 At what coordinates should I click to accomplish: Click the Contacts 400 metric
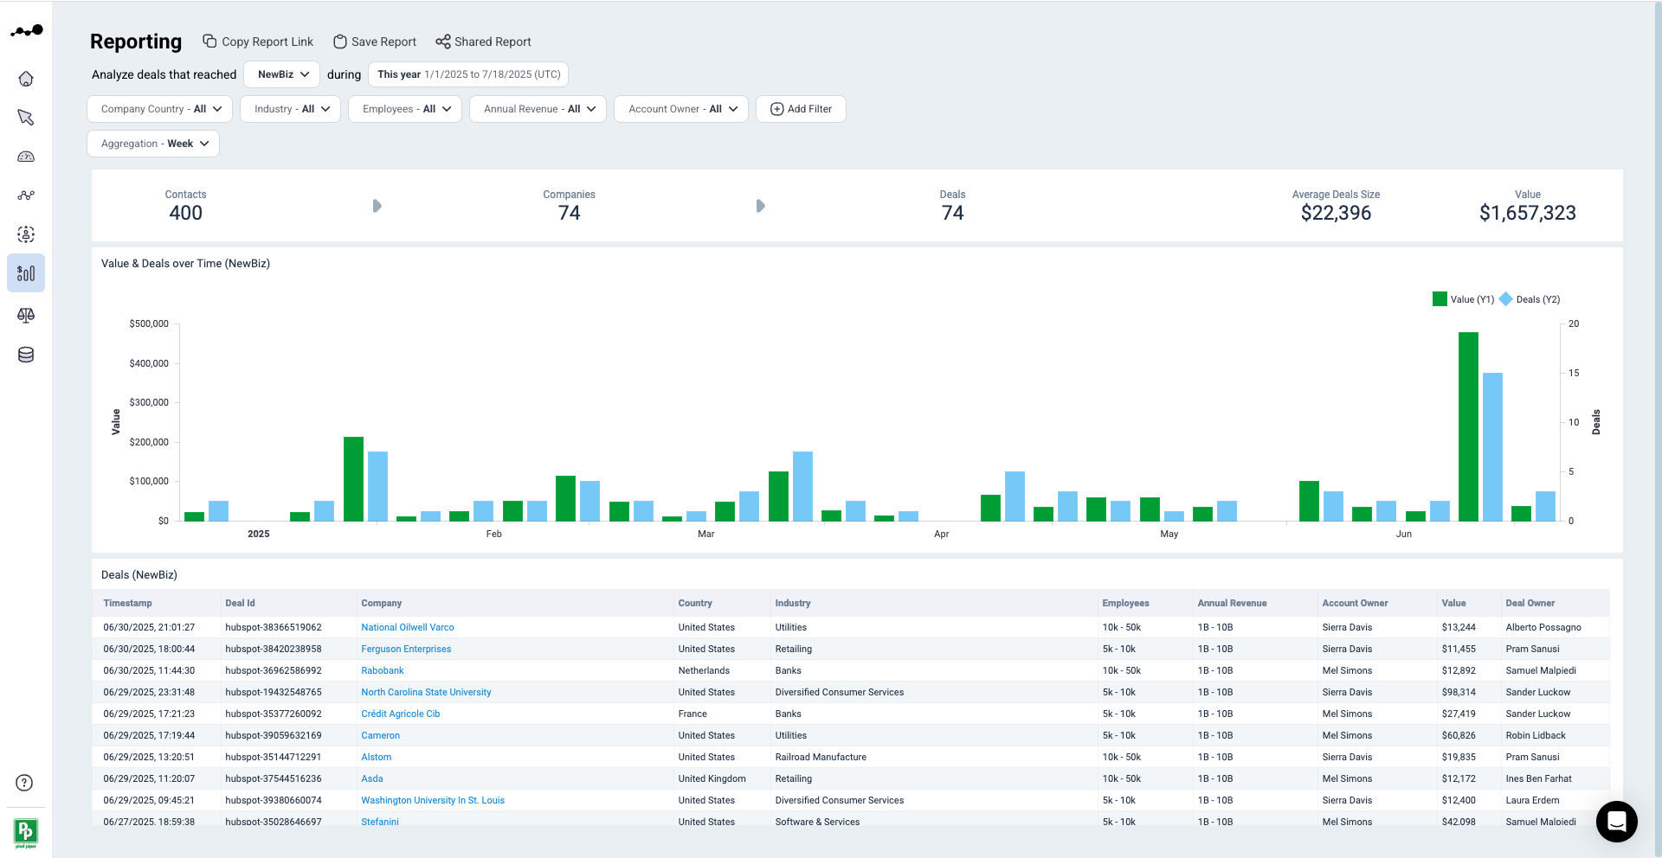click(185, 213)
